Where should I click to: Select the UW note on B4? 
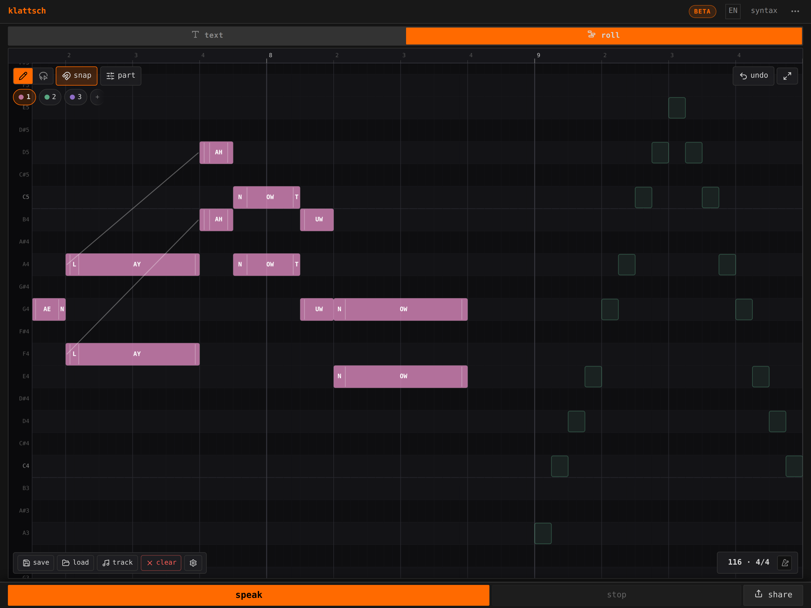point(317,220)
